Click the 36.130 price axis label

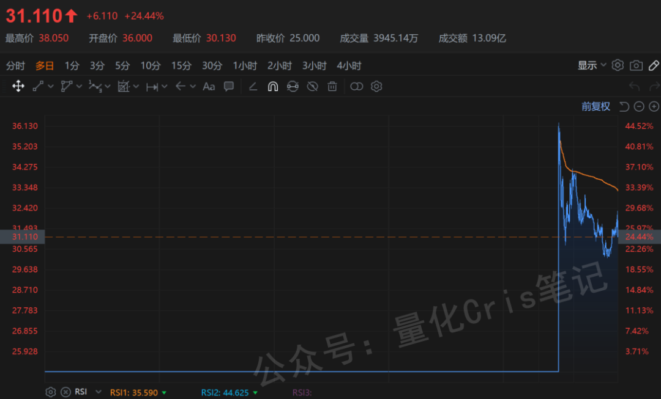[x=25, y=126]
